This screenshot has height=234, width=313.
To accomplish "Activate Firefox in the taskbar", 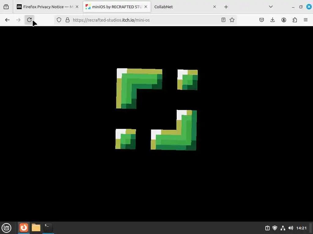I will coord(24,228).
